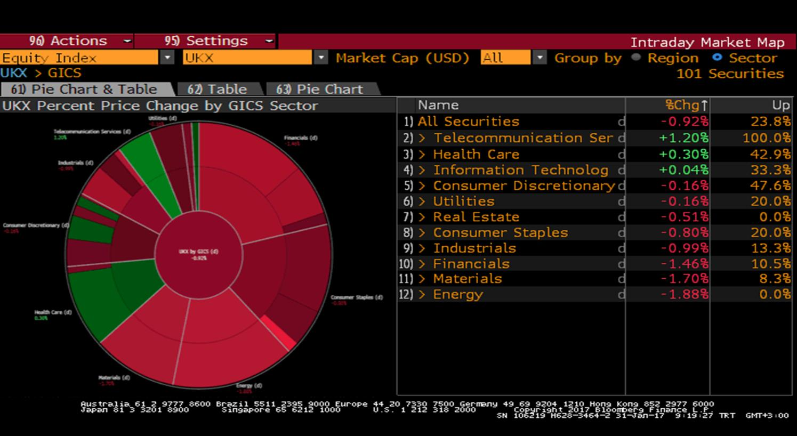Screen dimensions: 797x436
Task: Expand the Health Care row
Action: pyautogui.click(x=422, y=155)
